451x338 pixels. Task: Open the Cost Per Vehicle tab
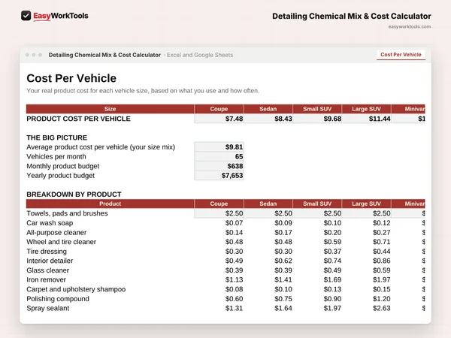click(x=401, y=55)
